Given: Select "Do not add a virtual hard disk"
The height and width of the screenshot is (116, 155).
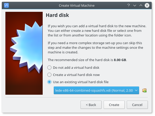Looking at the screenshot, I should 49,68.
